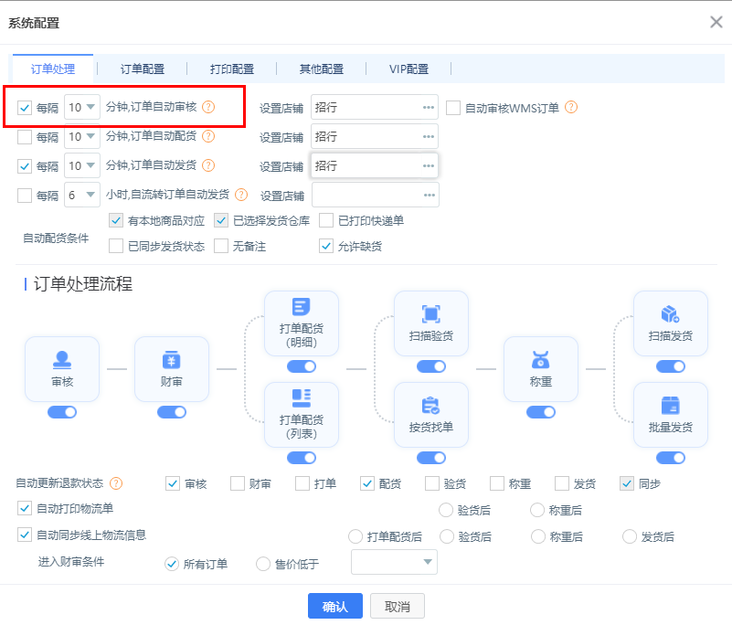Click ellipsis in 订单自动配货 row shop field

(x=429, y=137)
